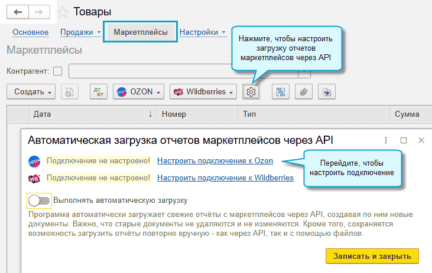Click the attached files paperclip icon
Viewport: 432px width, 273px height.
point(303,91)
